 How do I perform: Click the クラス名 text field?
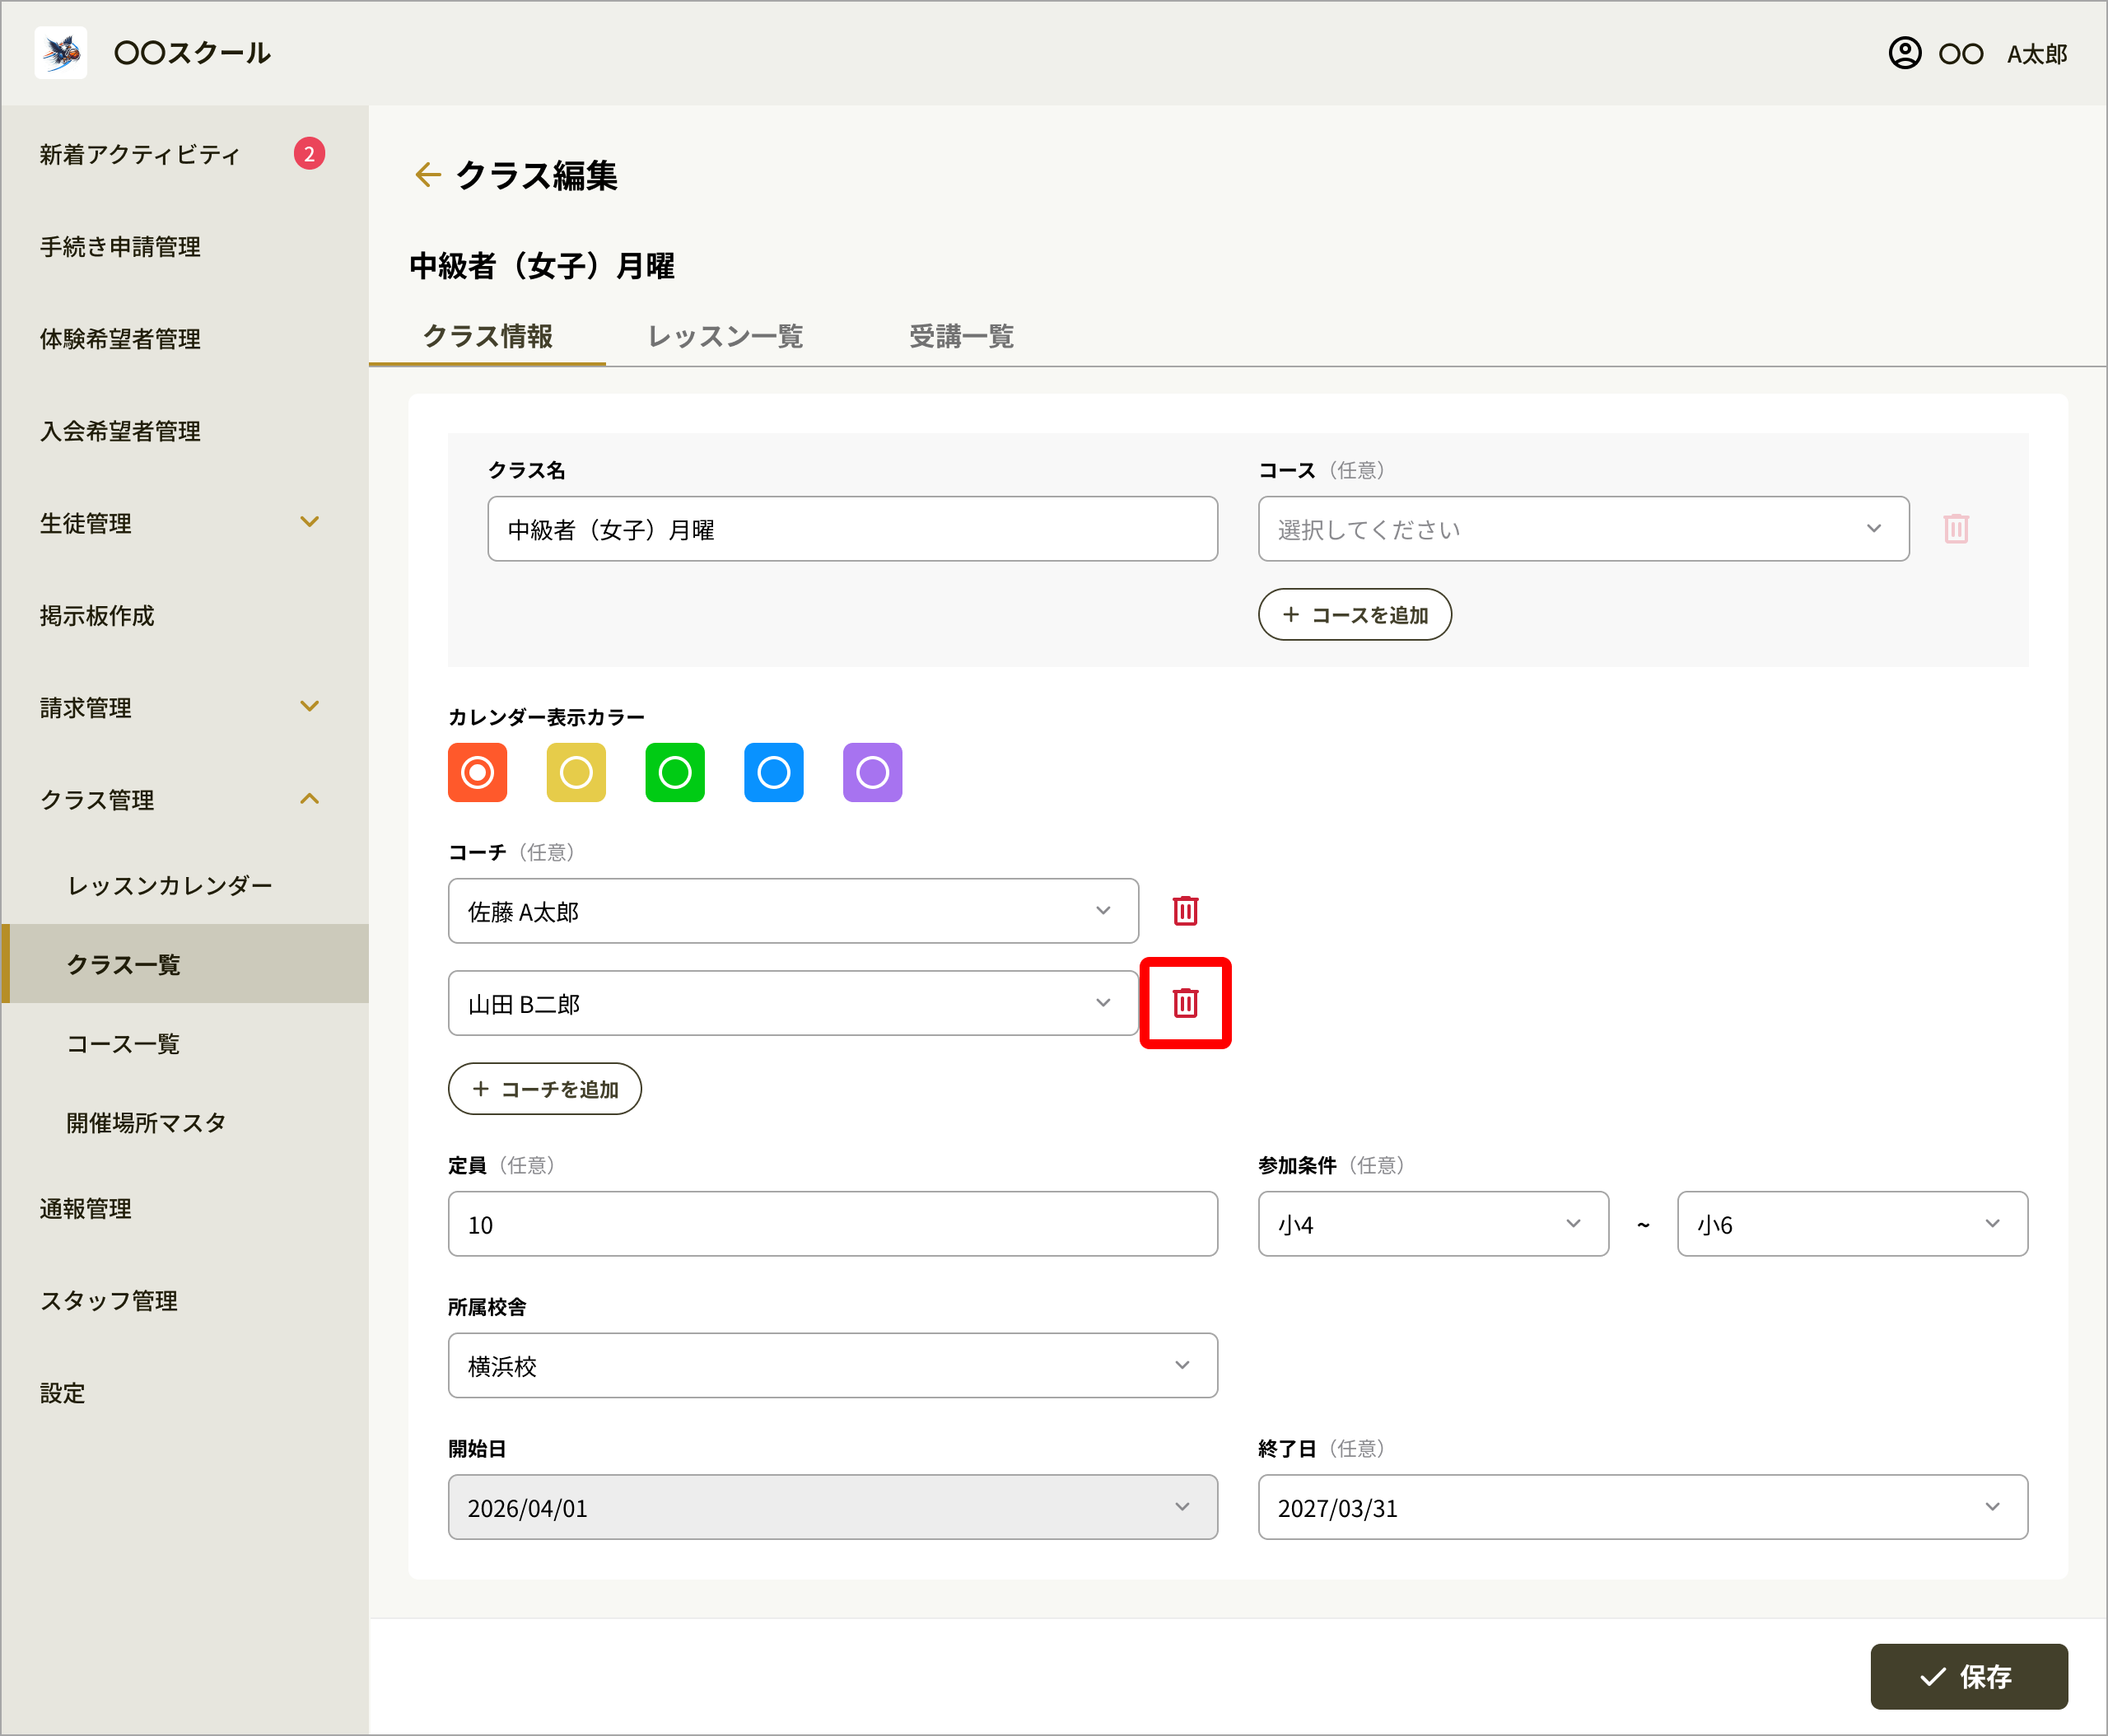[852, 529]
